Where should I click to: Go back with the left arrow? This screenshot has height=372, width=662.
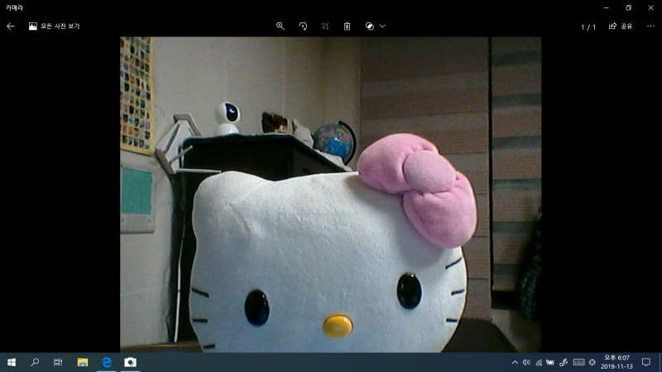pyautogui.click(x=11, y=27)
